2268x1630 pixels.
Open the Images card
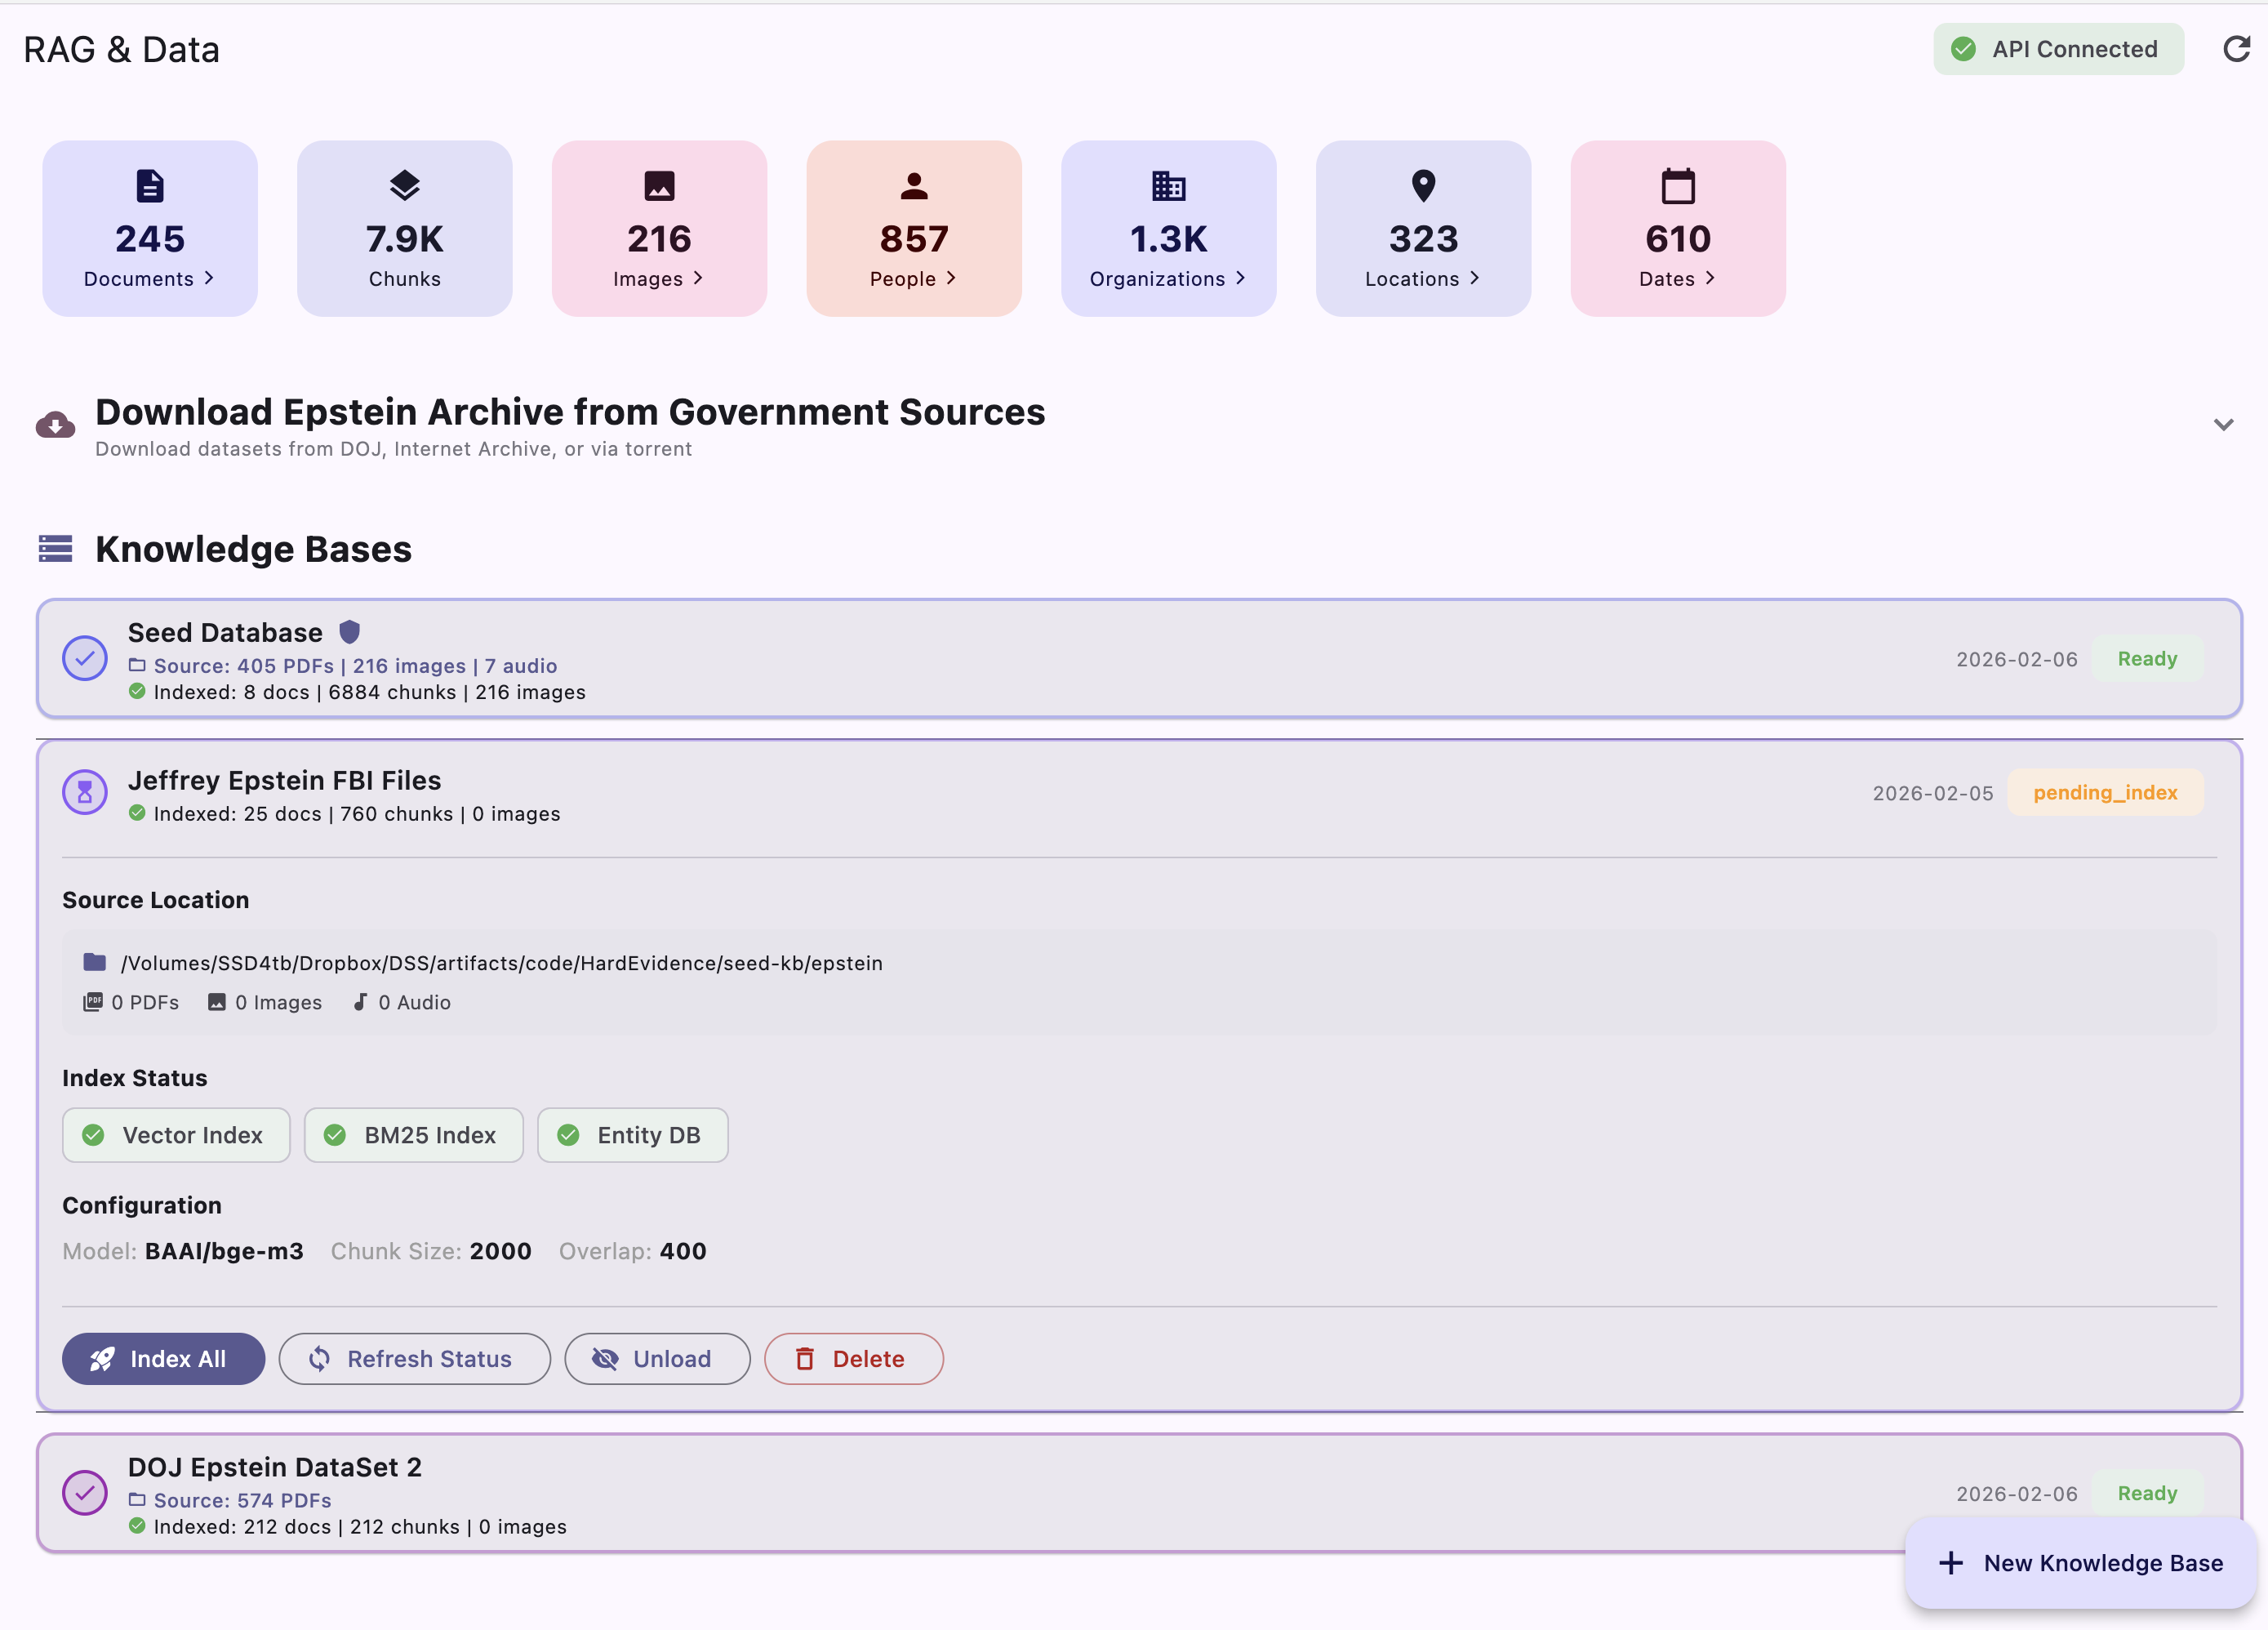659,229
